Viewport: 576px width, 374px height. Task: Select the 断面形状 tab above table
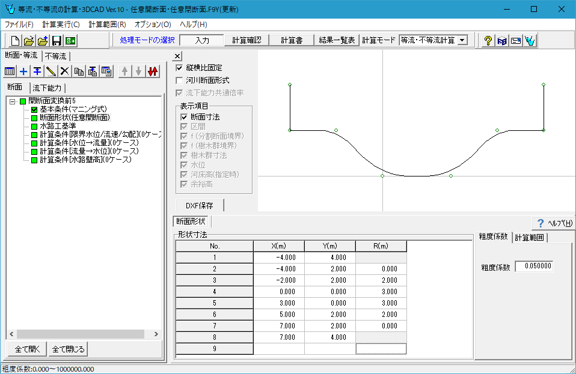click(191, 221)
